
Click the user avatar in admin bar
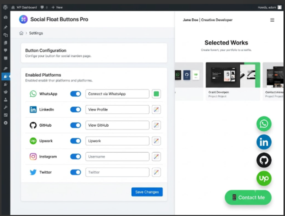point(279,7)
